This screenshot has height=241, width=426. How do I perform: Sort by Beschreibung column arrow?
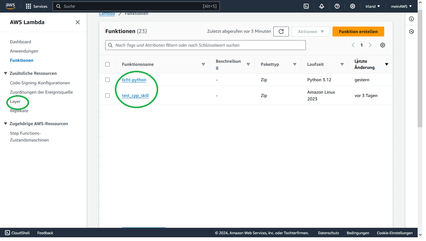coord(248,64)
